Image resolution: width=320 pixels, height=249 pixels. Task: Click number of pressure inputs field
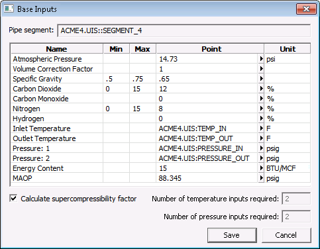coord(296,217)
